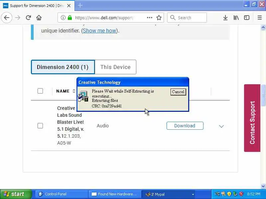This screenshot has height=199, width=266.
Task: Open Found New Hardware taskbar window
Action: (x=115, y=194)
